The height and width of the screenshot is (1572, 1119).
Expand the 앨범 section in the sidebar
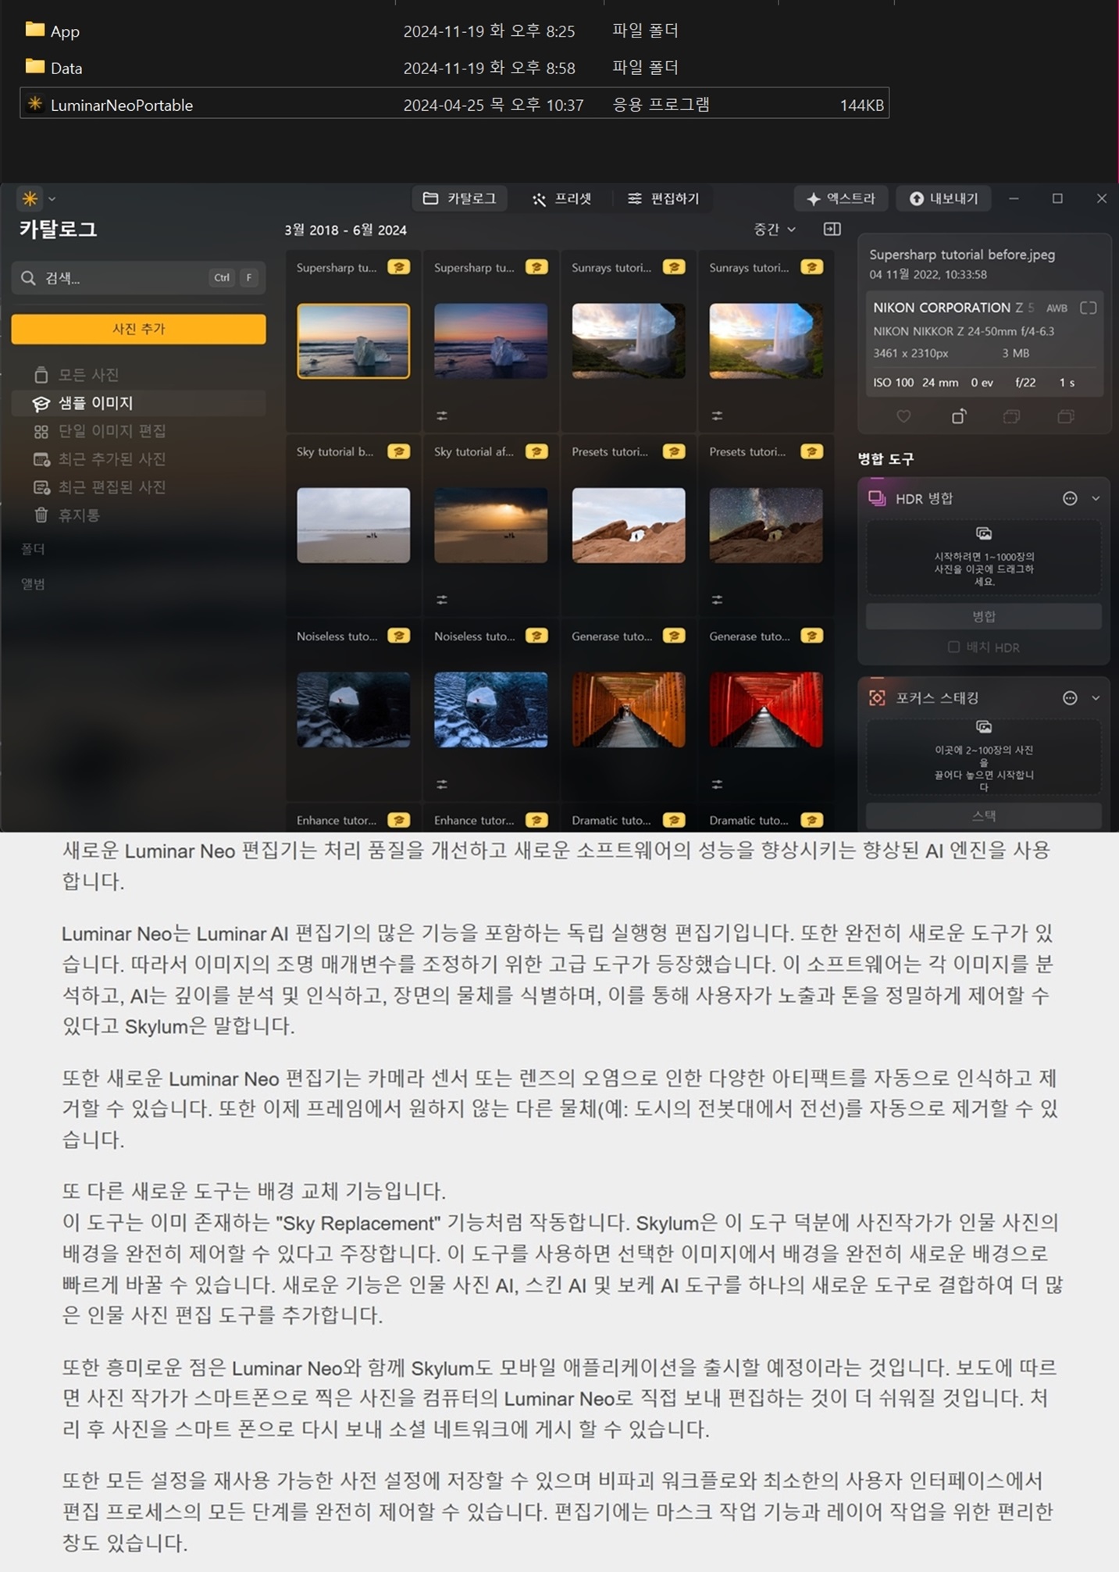pos(33,584)
